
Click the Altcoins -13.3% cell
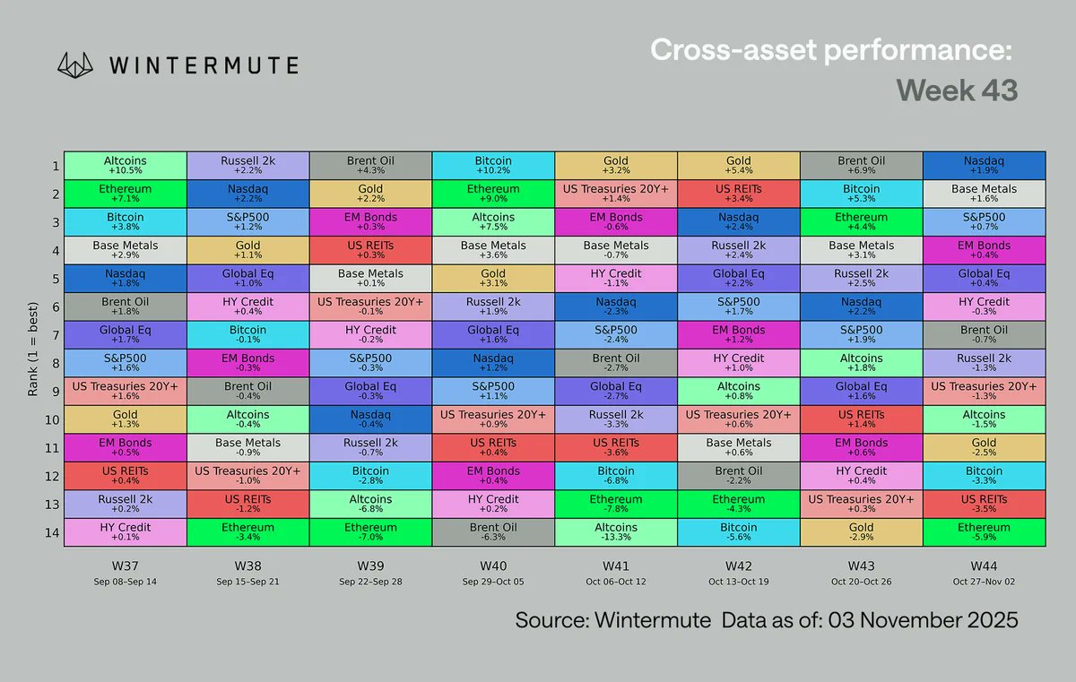click(x=616, y=532)
